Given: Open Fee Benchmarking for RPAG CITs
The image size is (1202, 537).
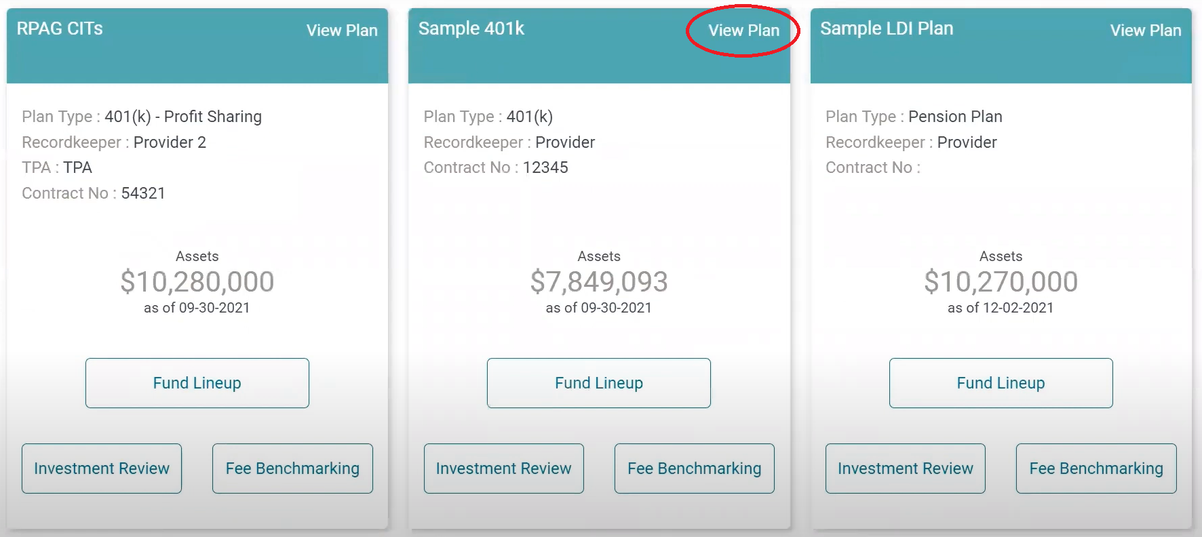Looking at the screenshot, I should [292, 468].
